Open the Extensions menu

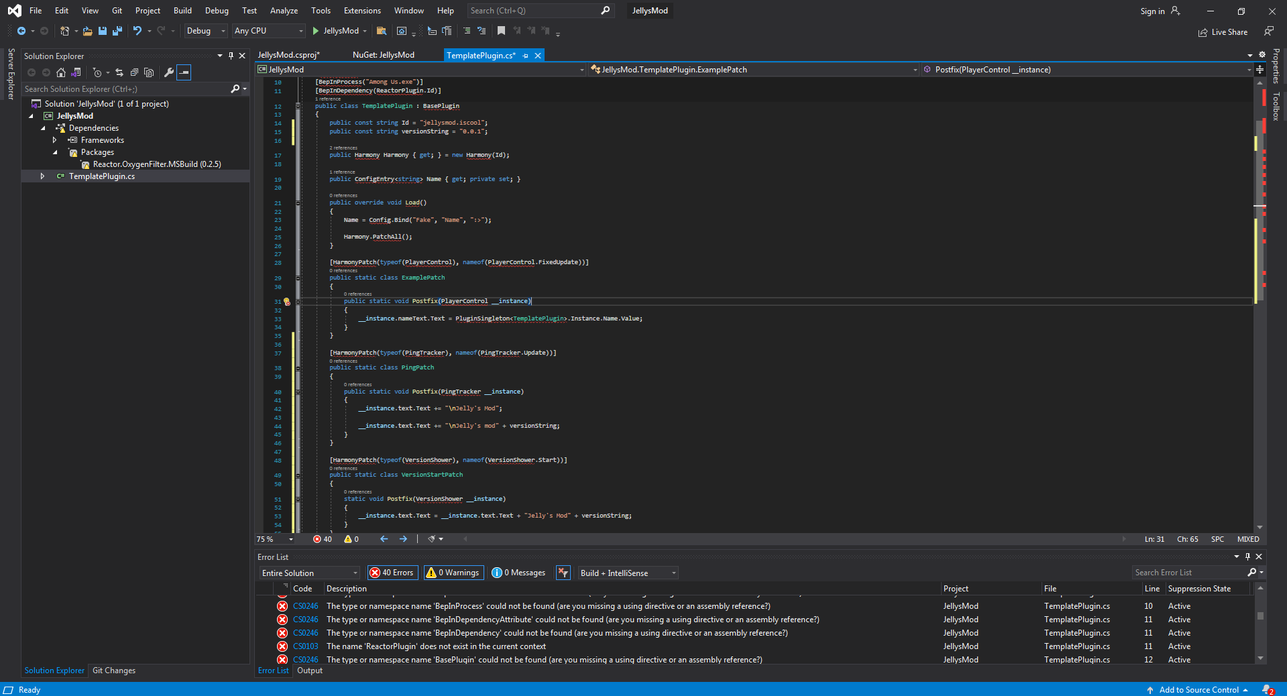(361, 11)
